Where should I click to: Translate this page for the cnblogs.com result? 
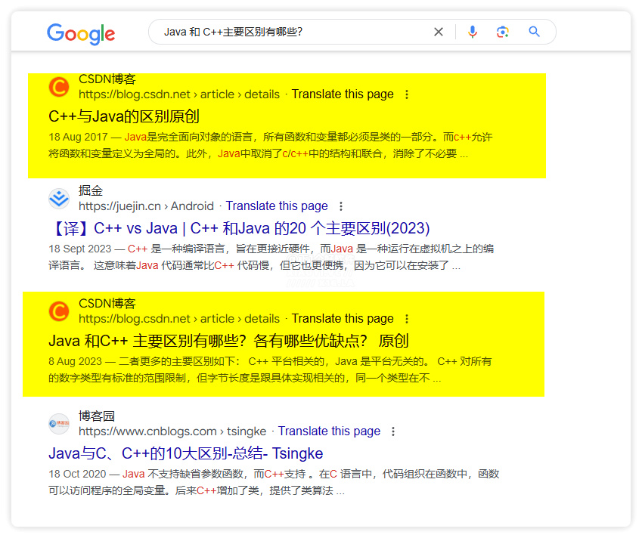pyautogui.click(x=329, y=431)
